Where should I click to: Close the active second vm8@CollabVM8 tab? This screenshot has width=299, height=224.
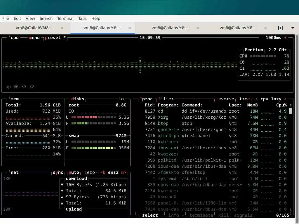(130, 28)
